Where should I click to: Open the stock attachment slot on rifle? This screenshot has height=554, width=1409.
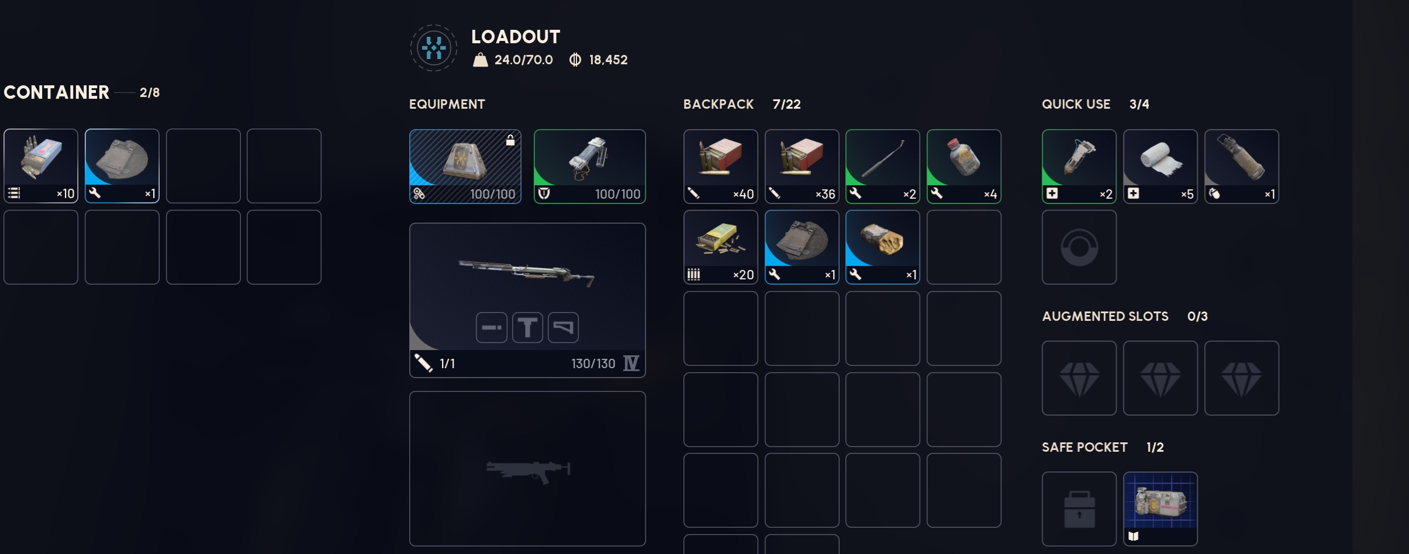coord(563,327)
